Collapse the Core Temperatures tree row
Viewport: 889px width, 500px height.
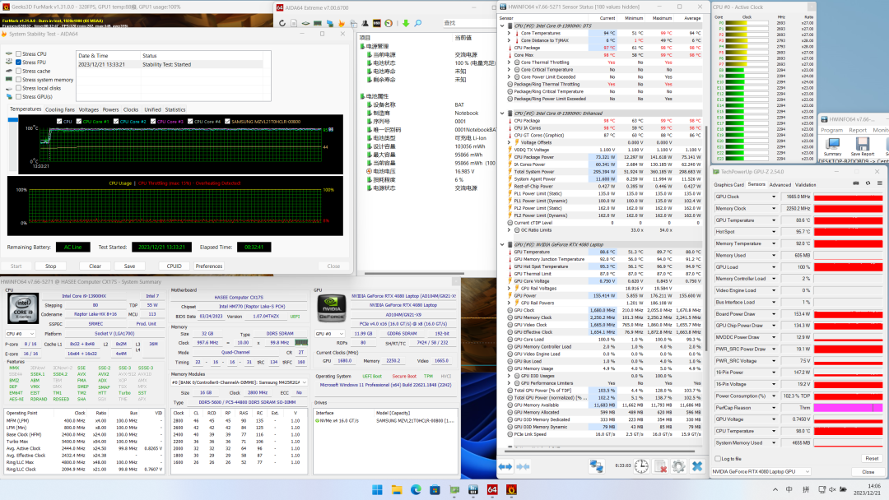[510, 34]
